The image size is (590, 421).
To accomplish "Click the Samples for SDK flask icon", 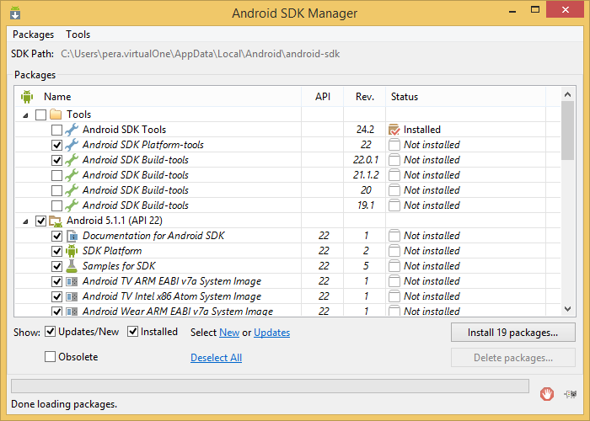I will tap(72, 266).
